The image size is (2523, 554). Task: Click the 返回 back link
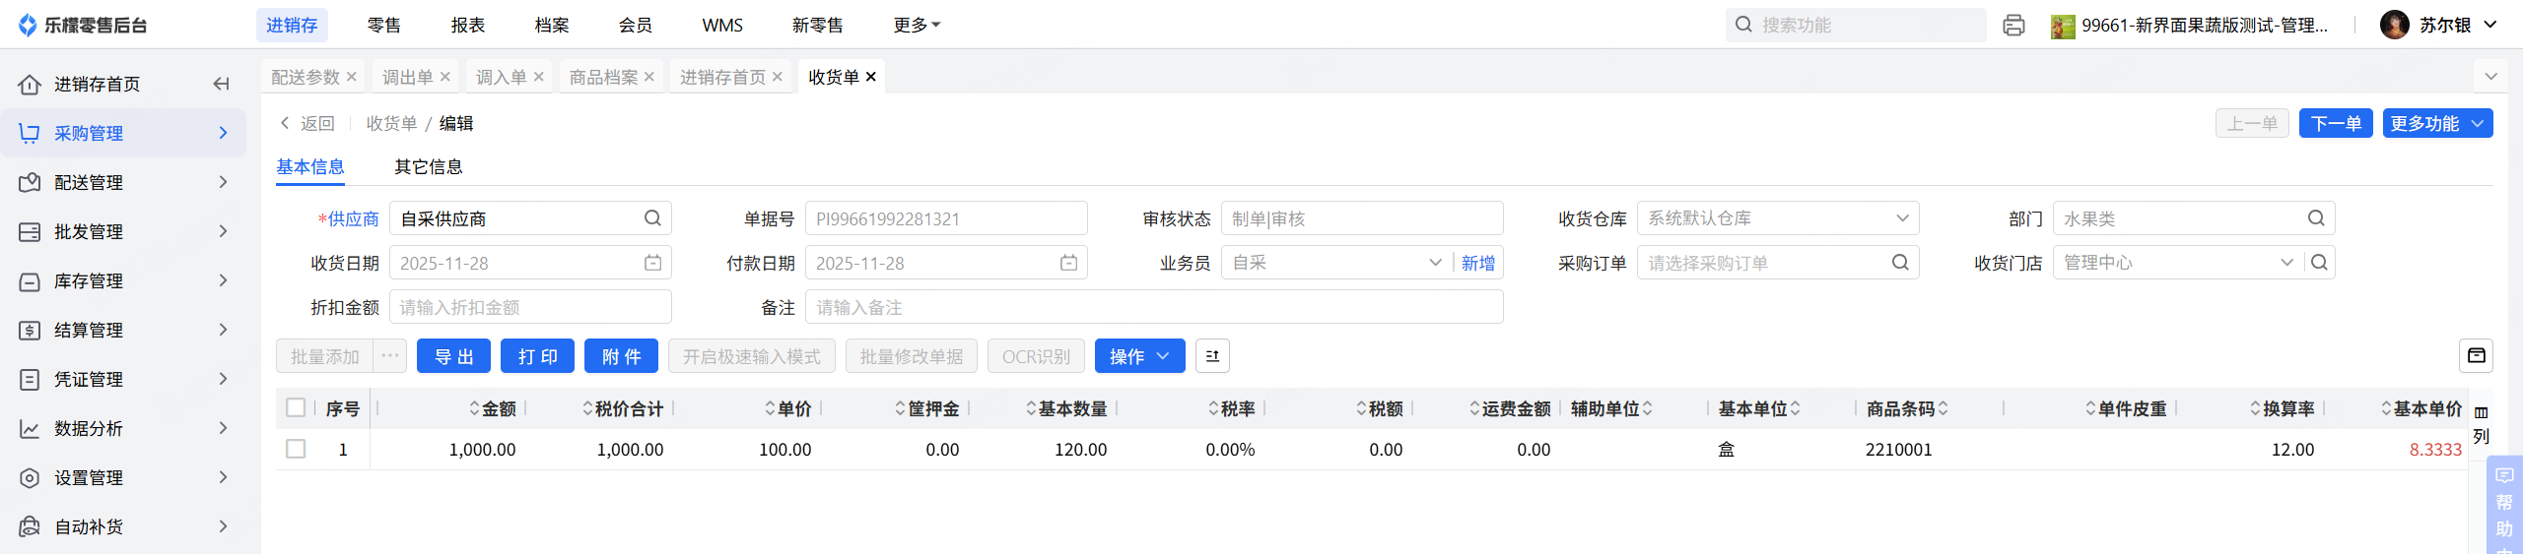[x=307, y=123]
